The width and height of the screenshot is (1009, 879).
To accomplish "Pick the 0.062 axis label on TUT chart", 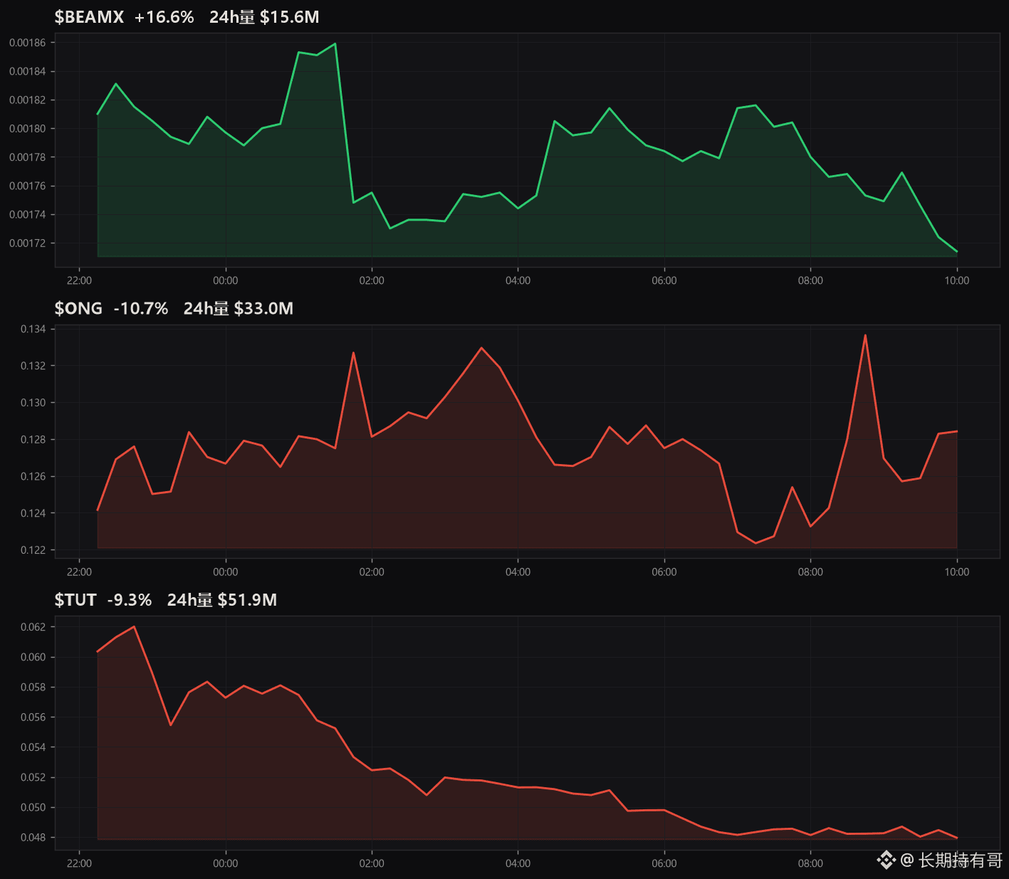I will (33, 627).
